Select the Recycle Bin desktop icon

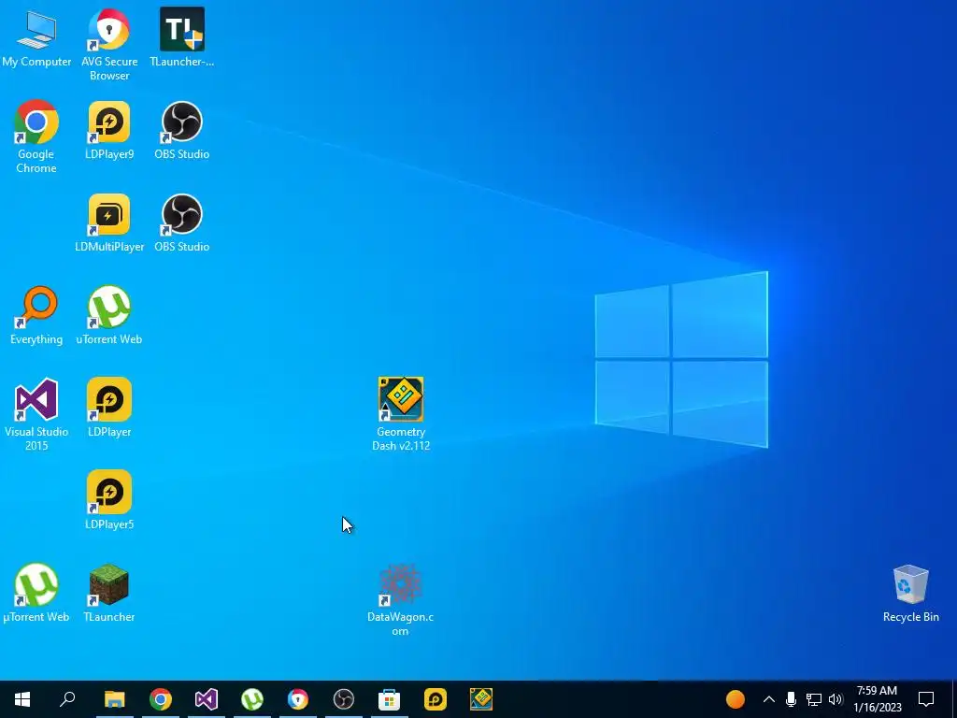pos(910,594)
